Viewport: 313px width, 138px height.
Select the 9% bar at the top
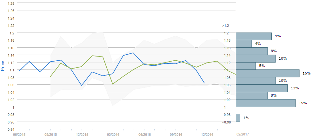254,36
